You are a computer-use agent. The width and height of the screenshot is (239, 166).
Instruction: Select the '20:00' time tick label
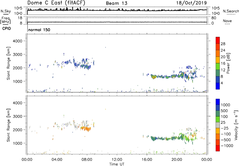pos(177,160)
